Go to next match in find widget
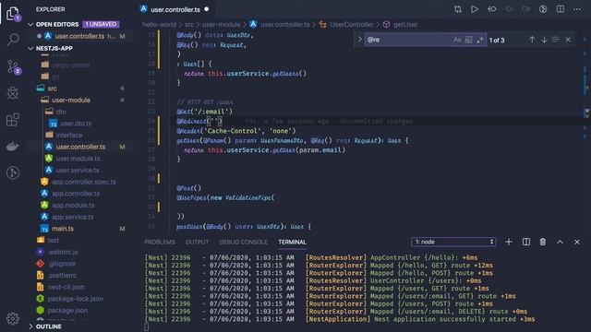The height and width of the screenshot is (332, 591). coord(544,40)
